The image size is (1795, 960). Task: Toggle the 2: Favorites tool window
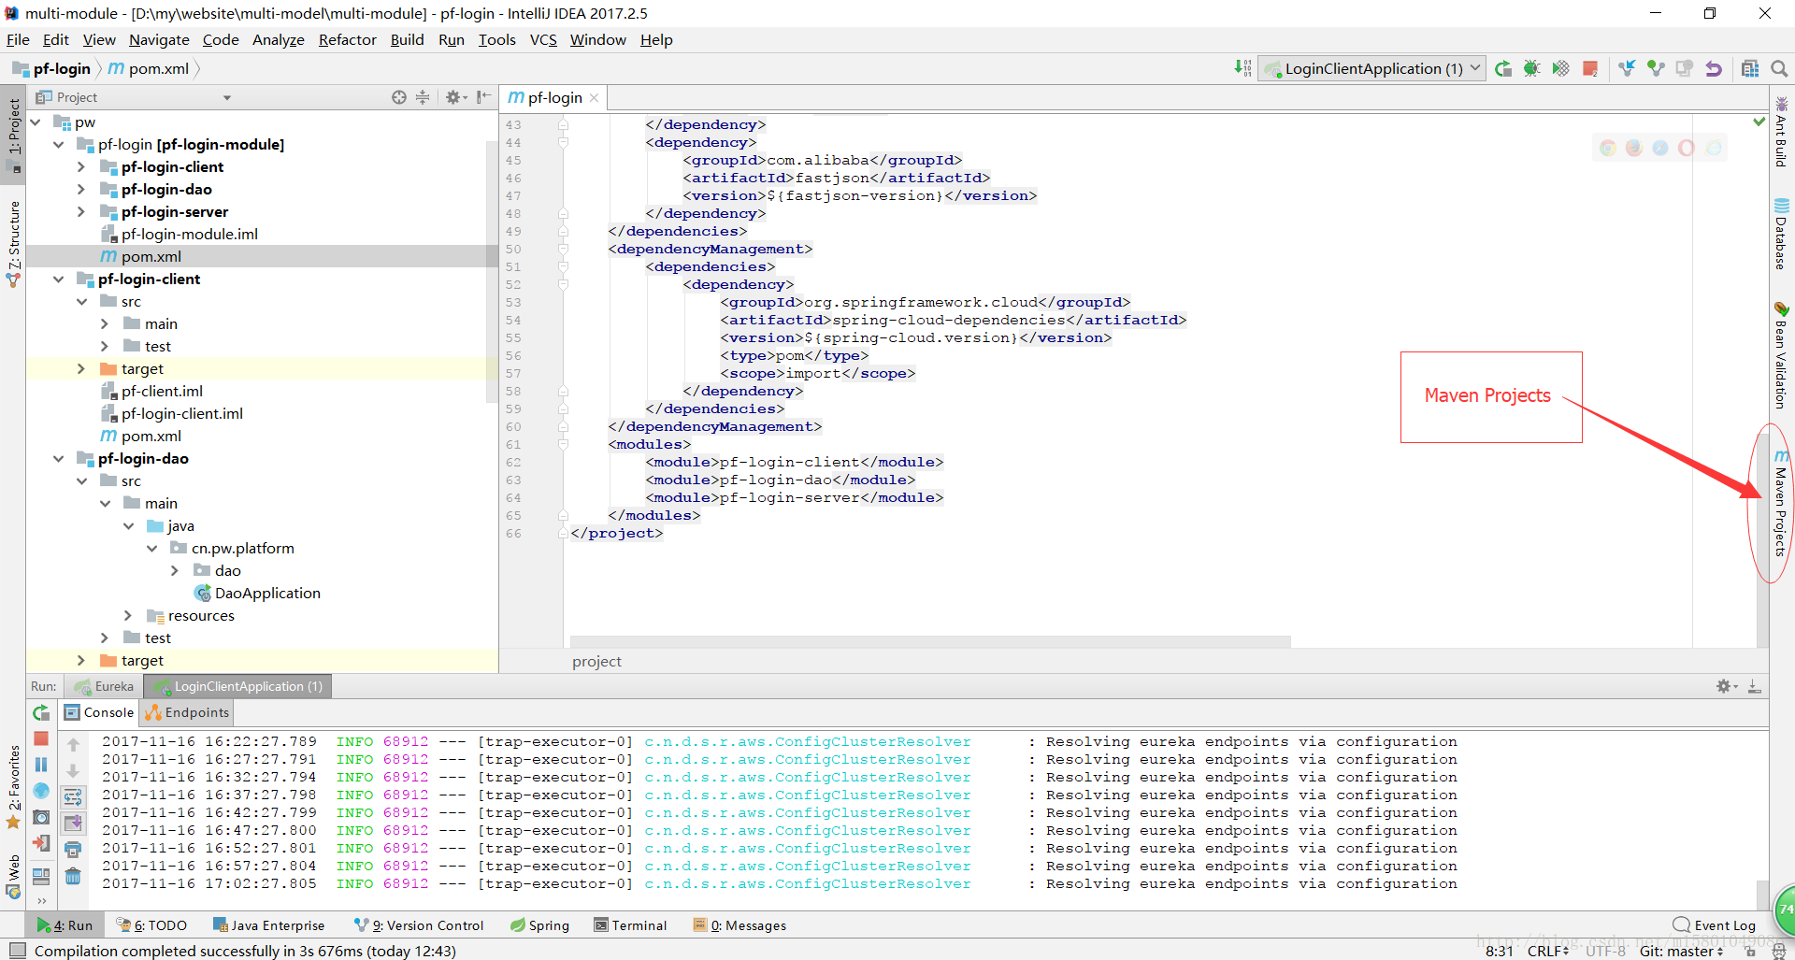[x=13, y=785]
